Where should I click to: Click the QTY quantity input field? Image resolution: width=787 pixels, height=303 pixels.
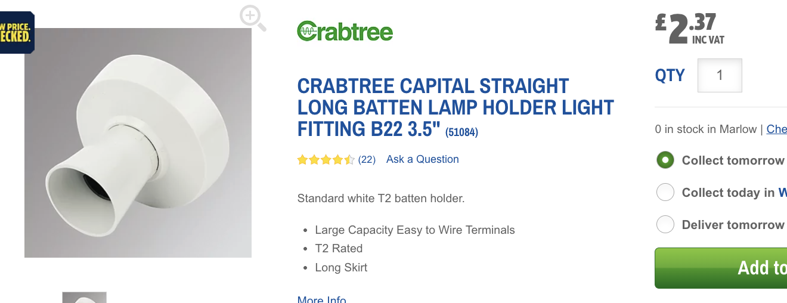[x=720, y=76]
